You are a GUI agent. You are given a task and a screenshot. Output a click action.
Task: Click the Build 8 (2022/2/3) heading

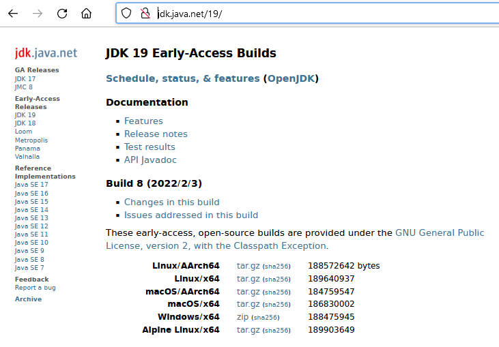(x=154, y=183)
